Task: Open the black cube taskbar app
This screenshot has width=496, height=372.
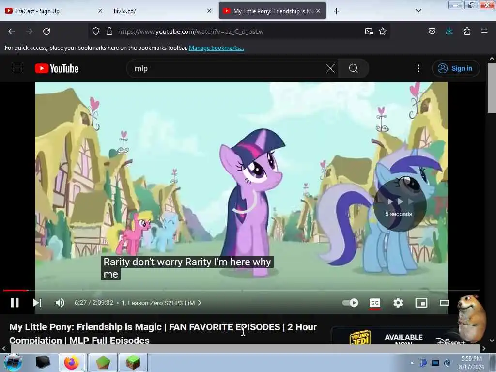Action: pos(43,362)
